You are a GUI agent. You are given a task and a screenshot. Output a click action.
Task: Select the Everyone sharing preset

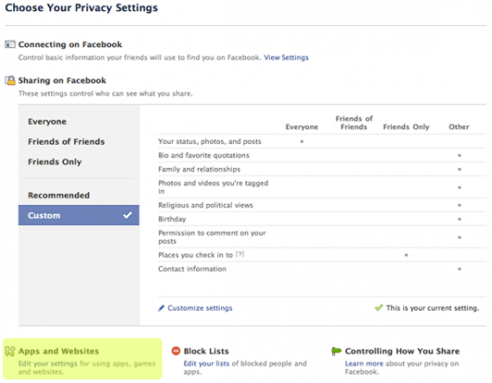[79, 121]
